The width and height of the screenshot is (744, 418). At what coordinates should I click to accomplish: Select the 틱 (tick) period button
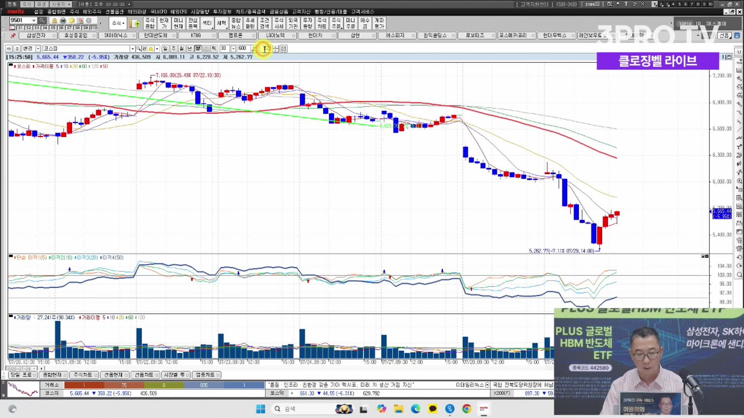point(214,49)
